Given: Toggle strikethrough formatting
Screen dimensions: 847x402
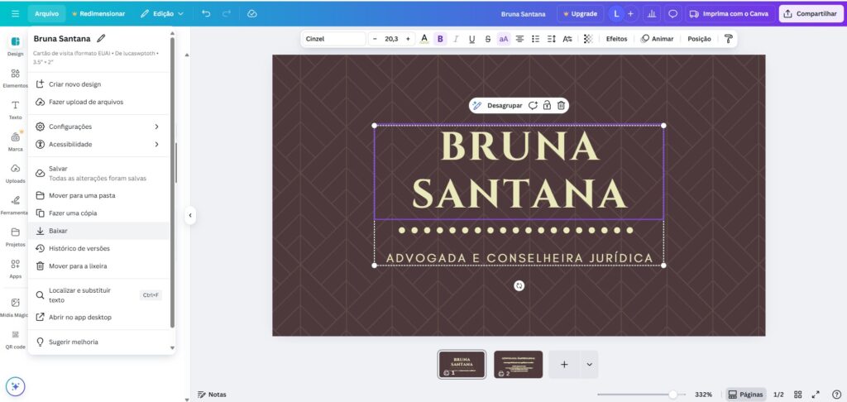Looking at the screenshot, I should coord(488,39).
